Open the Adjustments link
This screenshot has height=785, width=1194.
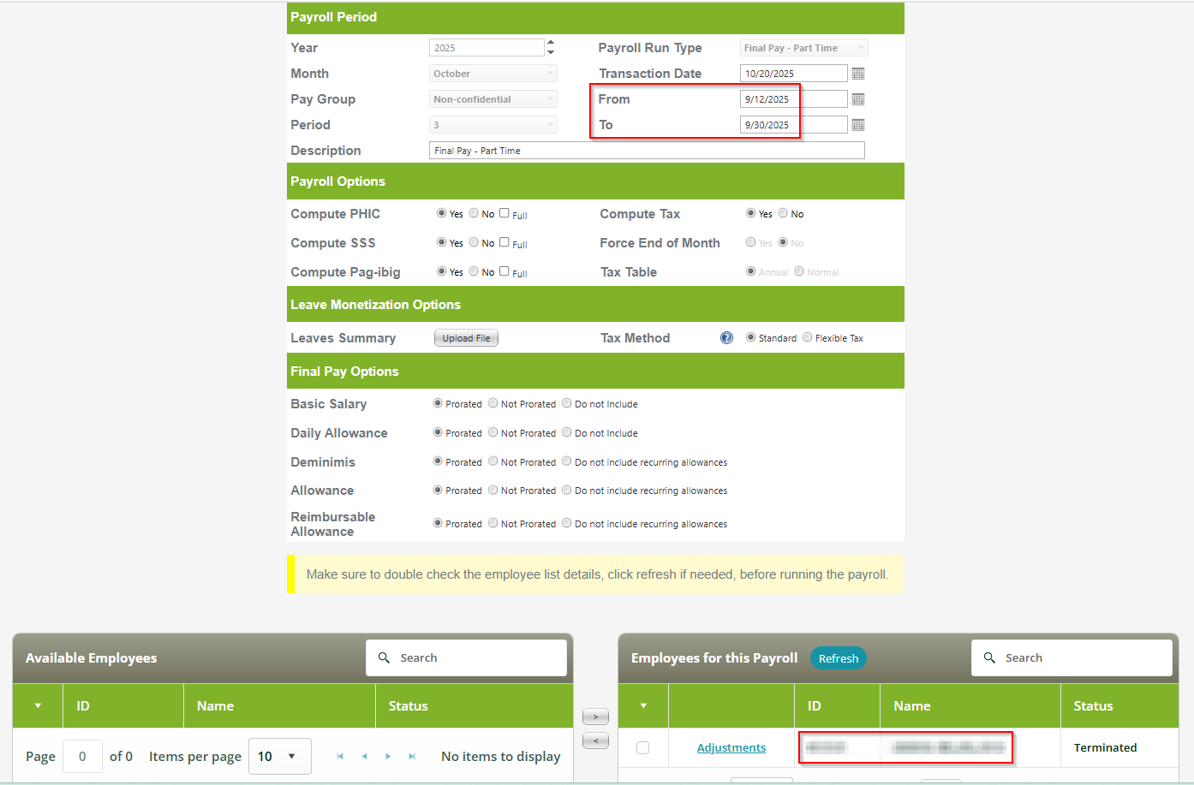[x=731, y=747]
